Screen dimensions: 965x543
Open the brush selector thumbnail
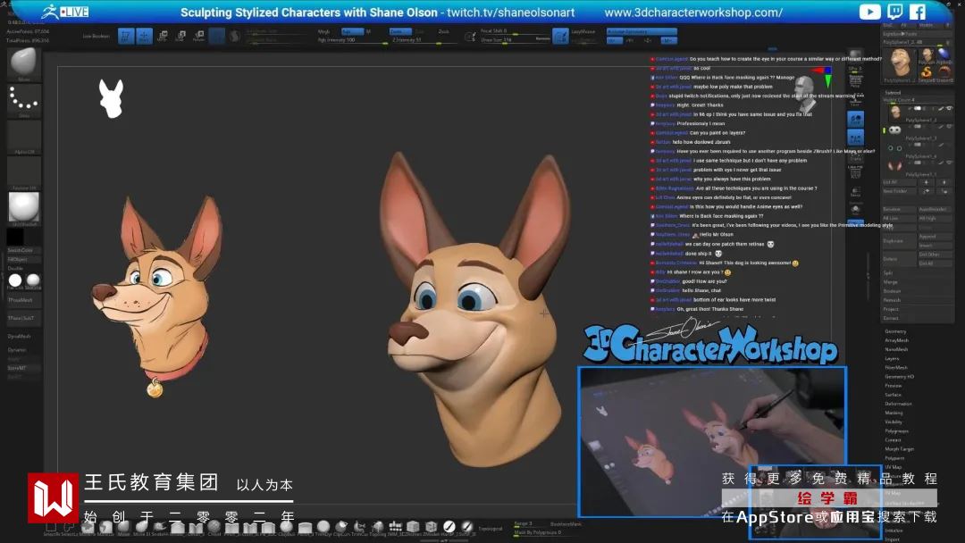(x=24, y=64)
